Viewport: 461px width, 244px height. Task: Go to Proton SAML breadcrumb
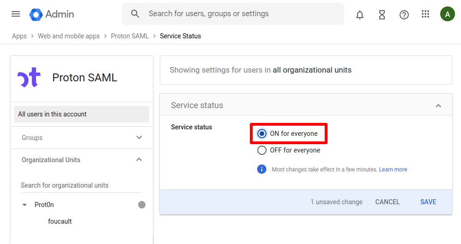130,36
